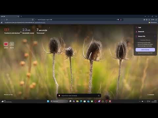Click the bookmark icon beside the address bar
Image resolution: width=158 pixels, height=118 pixels.
pos(33,20)
